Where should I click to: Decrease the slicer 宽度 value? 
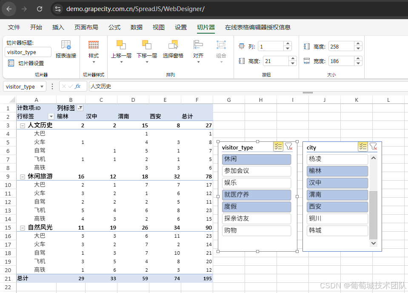tap(358, 63)
